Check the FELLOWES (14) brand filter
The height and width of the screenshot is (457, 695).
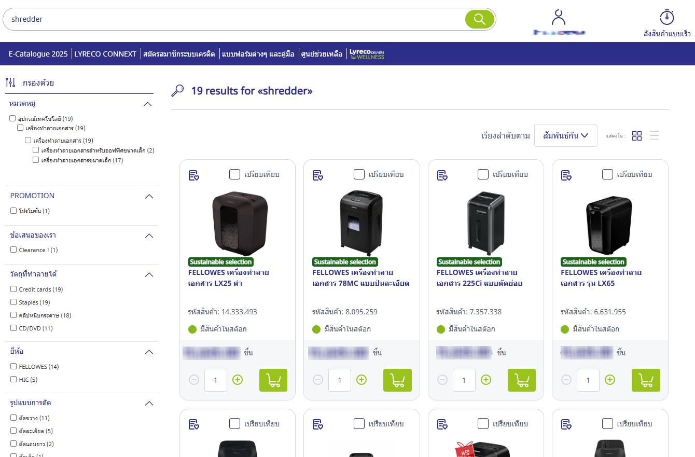point(13,366)
